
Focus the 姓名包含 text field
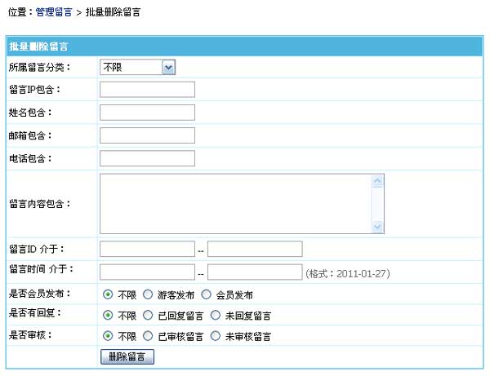147,112
